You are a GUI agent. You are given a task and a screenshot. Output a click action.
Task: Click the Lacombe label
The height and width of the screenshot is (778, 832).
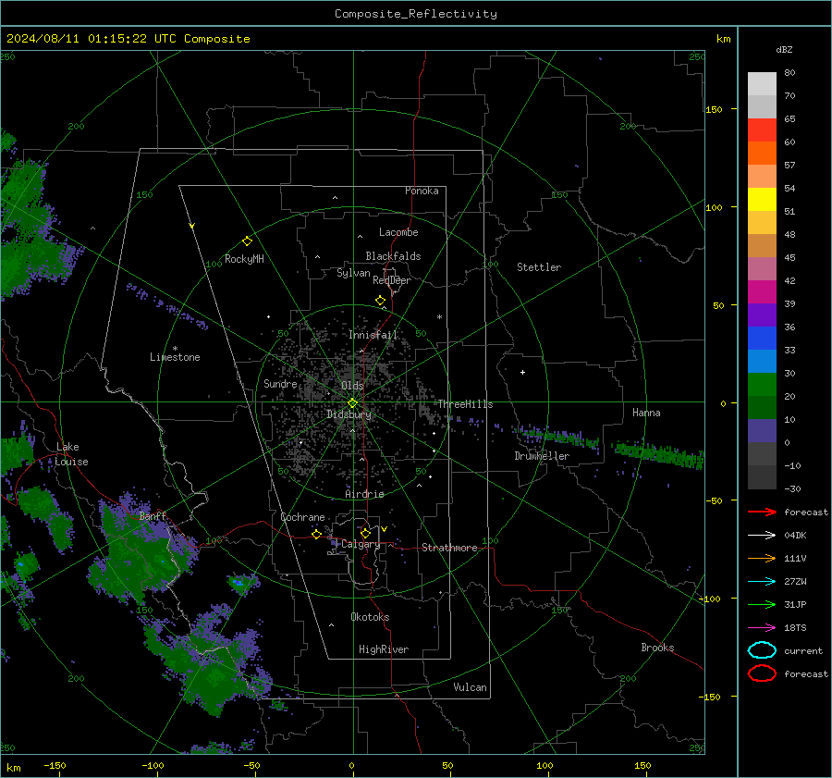(x=398, y=232)
